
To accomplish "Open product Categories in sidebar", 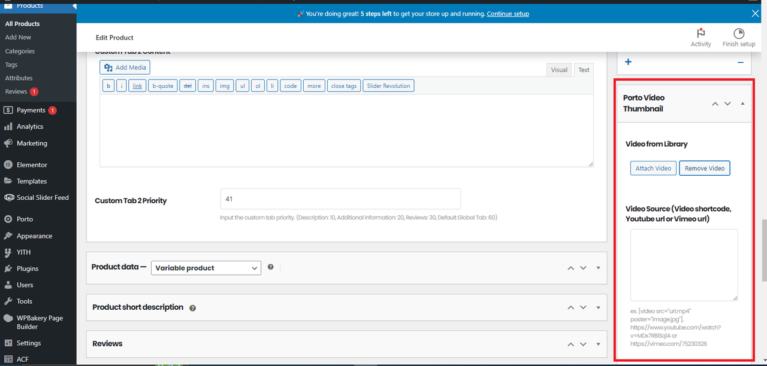I will click(20, 51).
